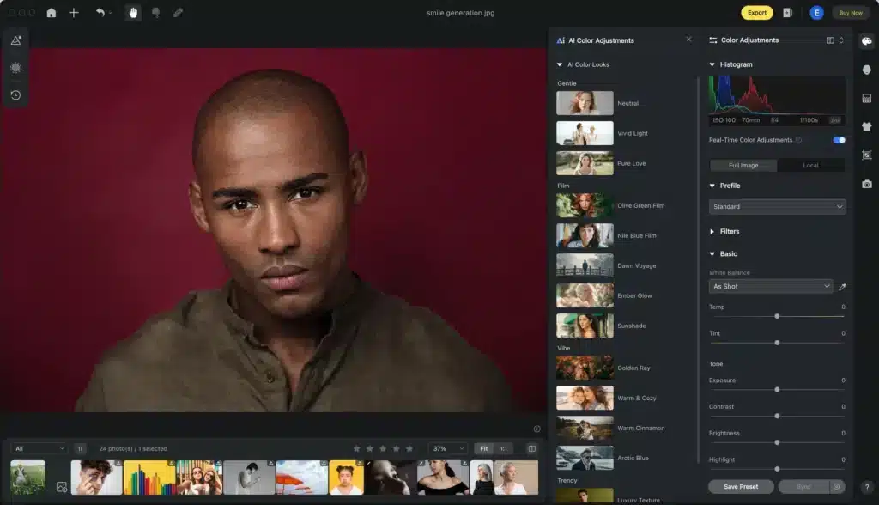Switch to Local adjustment mode
Image resolution: width=879 pixels, height=505 pixels.
point(810,165)
